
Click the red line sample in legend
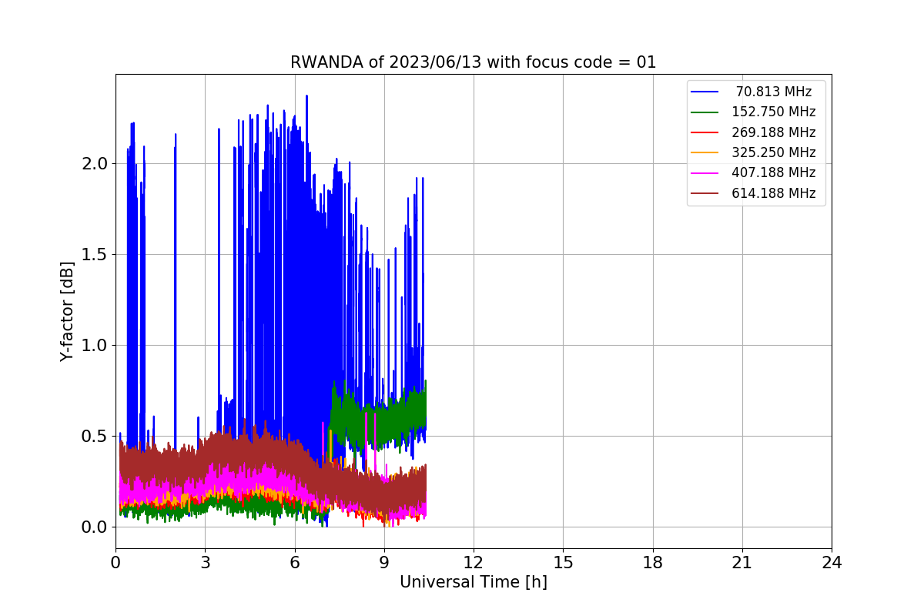point(705,132)
